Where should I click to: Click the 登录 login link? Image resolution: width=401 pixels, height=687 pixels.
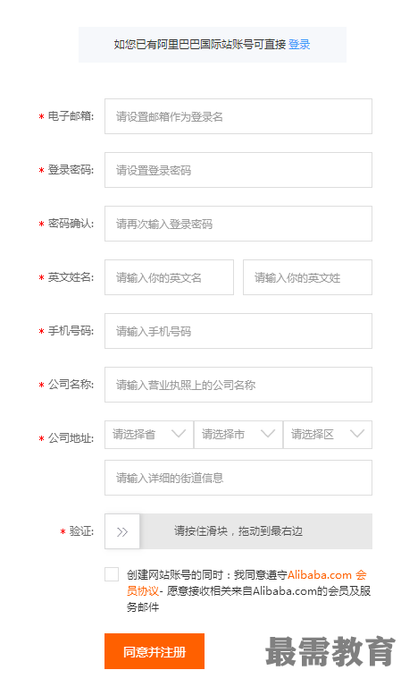point(299,44)
